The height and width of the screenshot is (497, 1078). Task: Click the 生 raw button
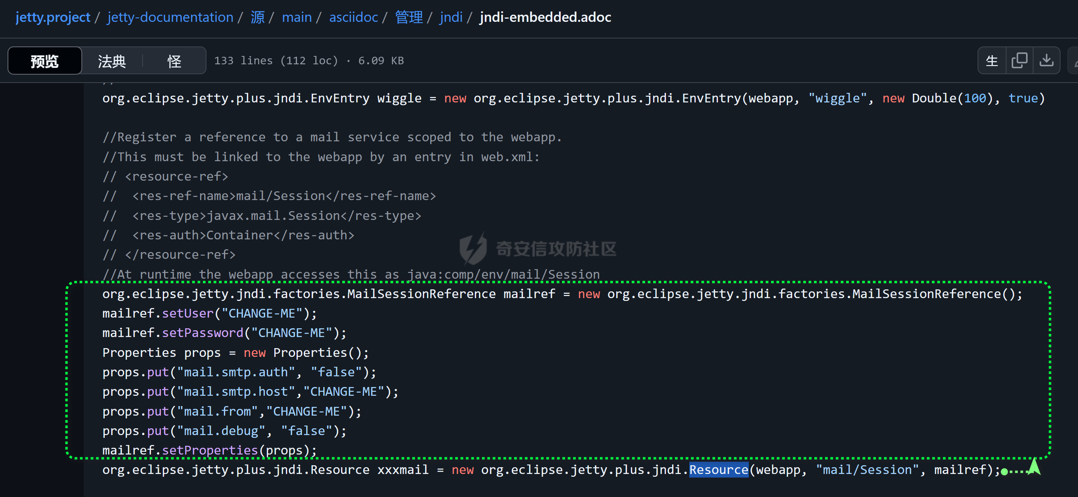pos(992,61)
